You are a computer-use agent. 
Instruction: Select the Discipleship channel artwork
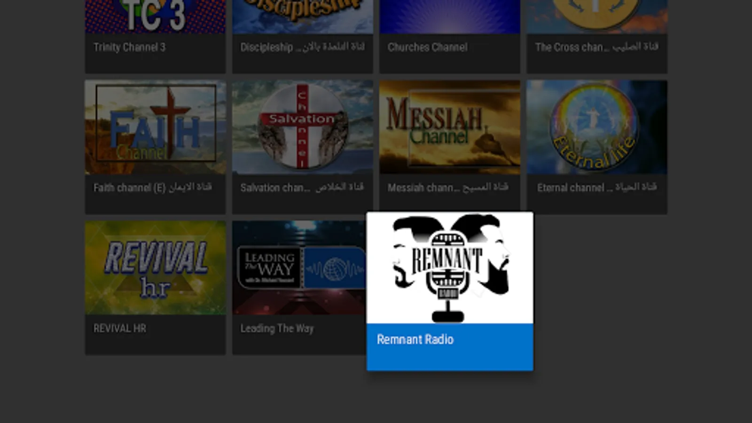click(x=303, y=16)
